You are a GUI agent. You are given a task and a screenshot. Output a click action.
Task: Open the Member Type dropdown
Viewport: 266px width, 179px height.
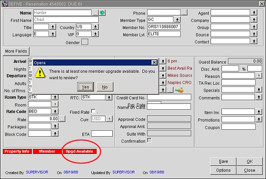click(x=177, y=20)
